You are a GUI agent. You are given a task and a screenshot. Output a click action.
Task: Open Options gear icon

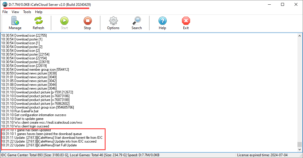[113, 21]
